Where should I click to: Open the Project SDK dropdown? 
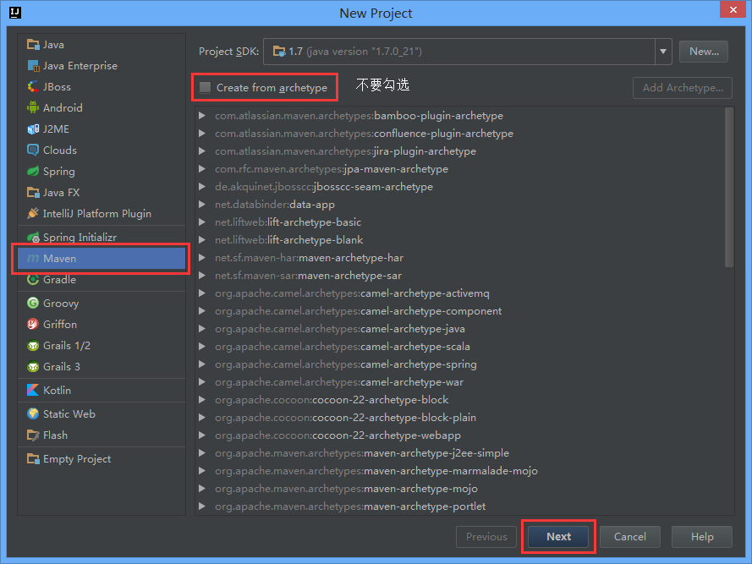662,52
